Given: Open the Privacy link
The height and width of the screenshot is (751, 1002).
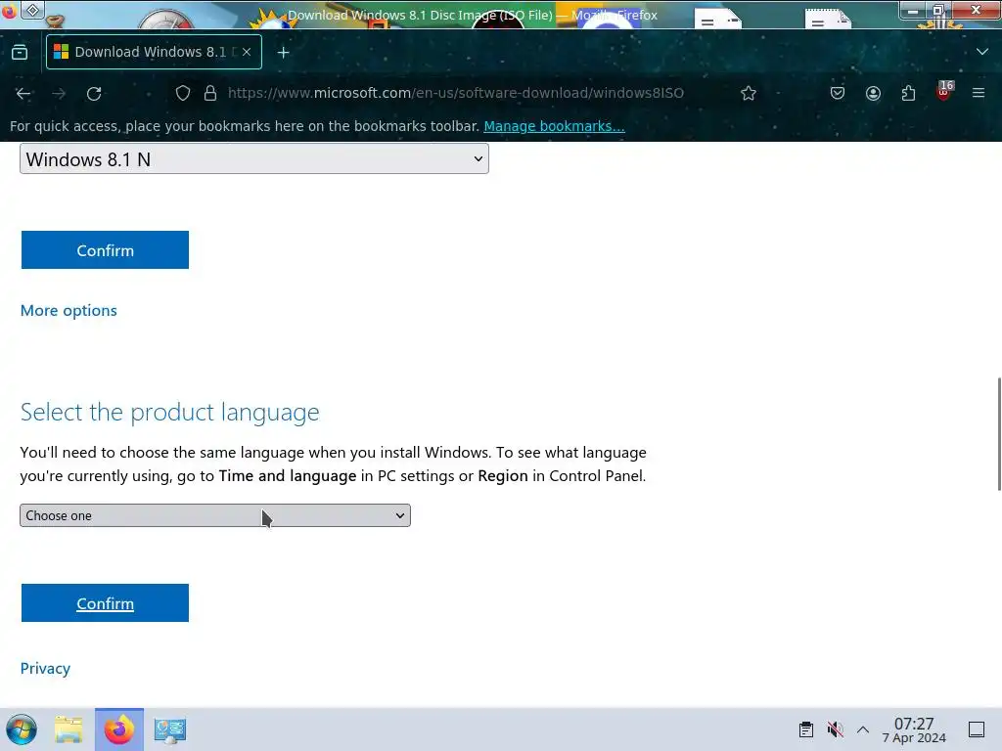Looking at the screenshot, I should (x=45, y=668).
